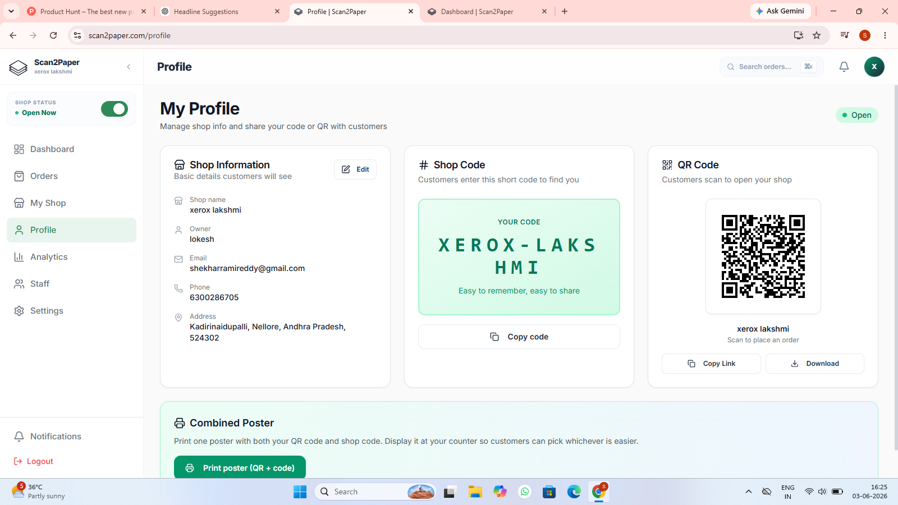
Task: Open the Analytics page
Action: pyautogui.click(x=71, y=257)
